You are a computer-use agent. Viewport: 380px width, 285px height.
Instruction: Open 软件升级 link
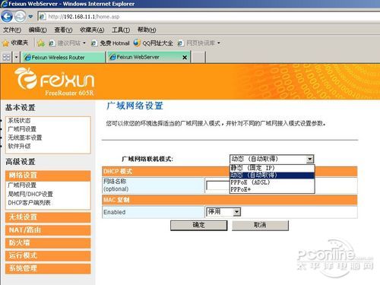(x=19, y=146)
